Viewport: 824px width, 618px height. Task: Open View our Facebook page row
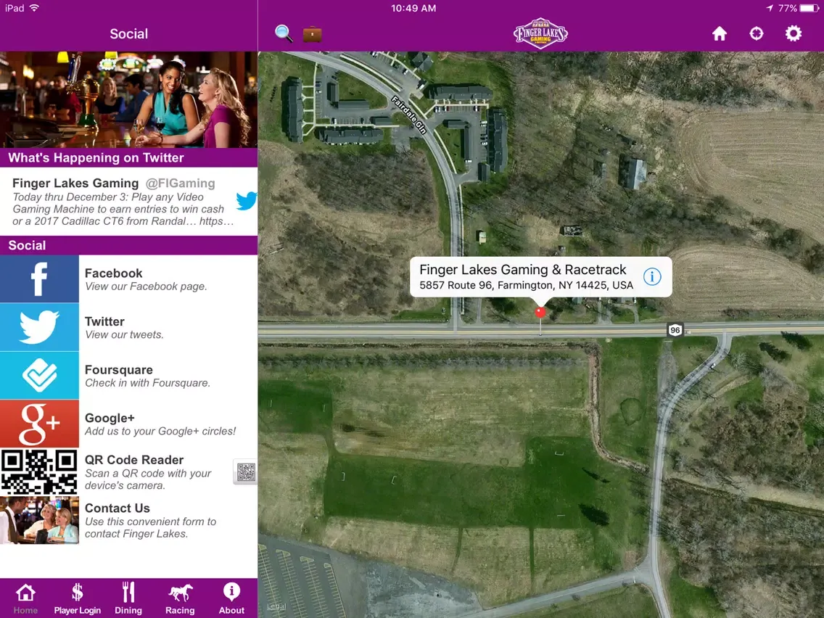pos(129,279)
